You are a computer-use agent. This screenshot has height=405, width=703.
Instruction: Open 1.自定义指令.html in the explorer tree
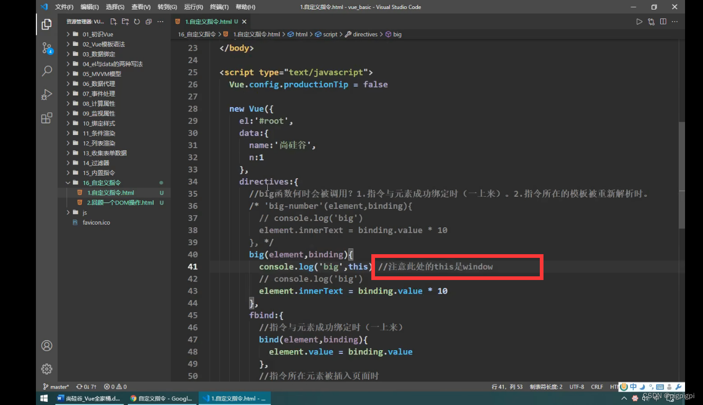coord(114,192)
